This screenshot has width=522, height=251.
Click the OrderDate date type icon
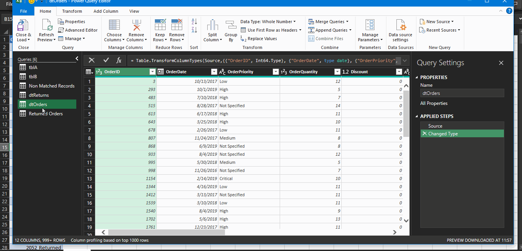[x=161, y=72]
